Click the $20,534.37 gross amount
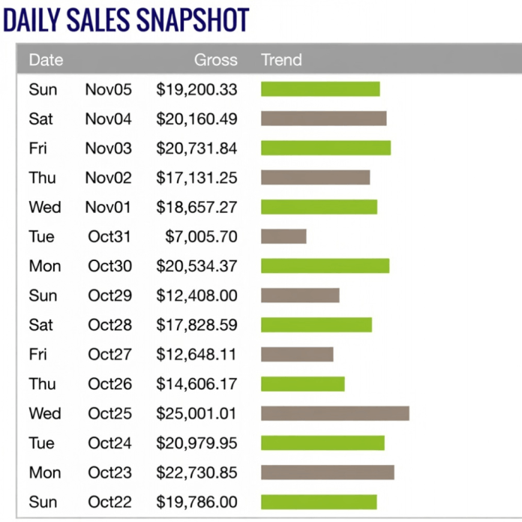The height and width of the screenshot is (522, 522). [x=196, y=266]
